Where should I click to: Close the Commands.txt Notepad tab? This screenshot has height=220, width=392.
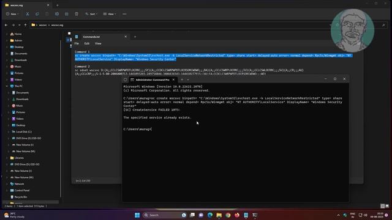126,37
